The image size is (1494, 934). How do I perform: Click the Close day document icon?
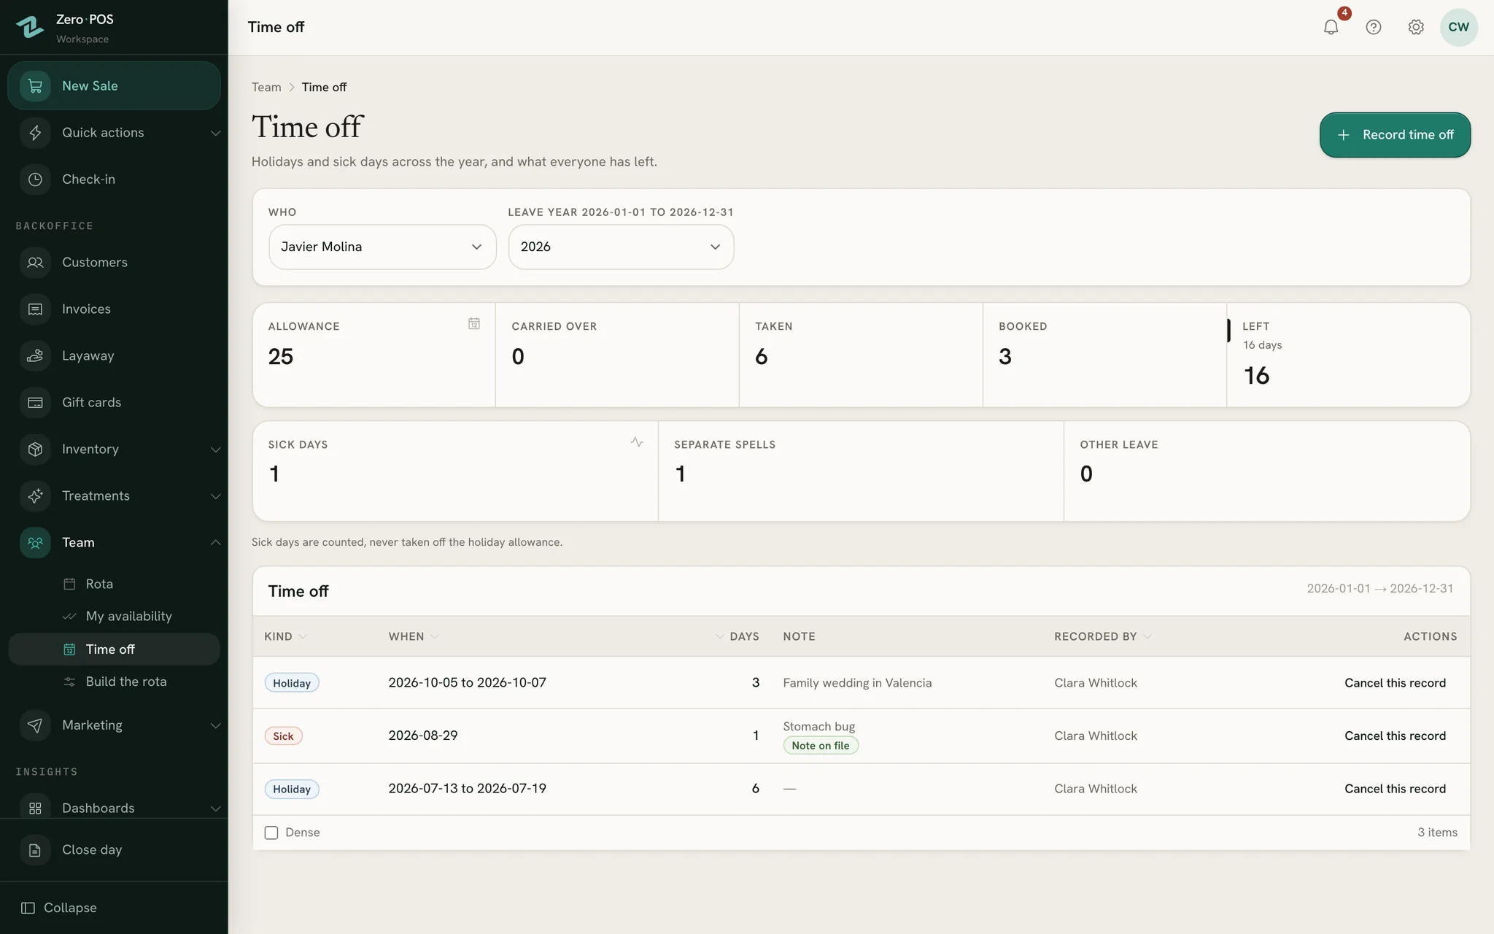point(35,850)
